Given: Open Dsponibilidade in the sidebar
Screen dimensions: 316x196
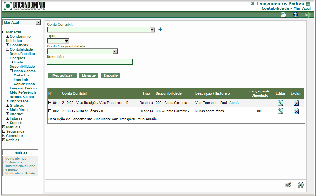Looking at the screenshot, I should [22, 67].
